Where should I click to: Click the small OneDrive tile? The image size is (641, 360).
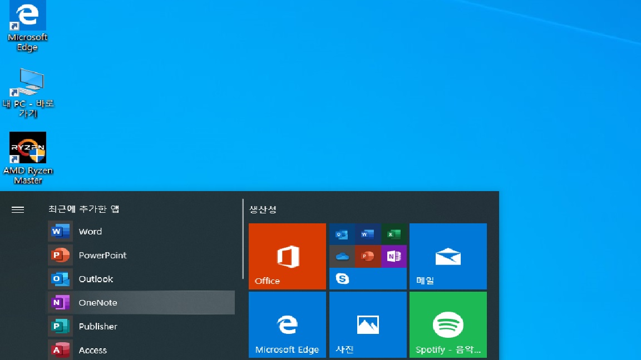tap(342, 256)
